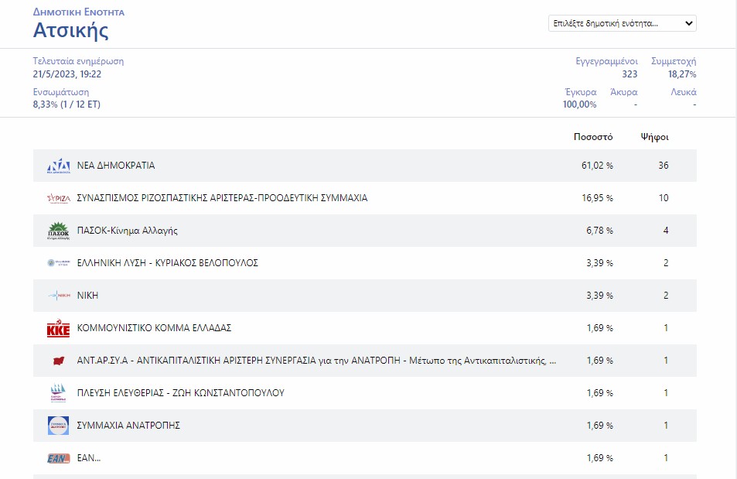Click the Ατσικής municipality heading

coord(70,30)
